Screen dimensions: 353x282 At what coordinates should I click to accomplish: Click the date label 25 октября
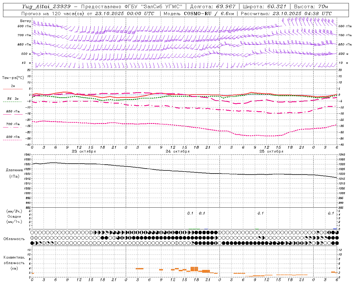pos(271,151)
